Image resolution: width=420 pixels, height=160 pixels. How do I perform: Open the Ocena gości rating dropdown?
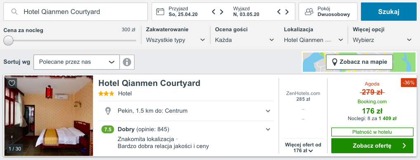[245, 40]
